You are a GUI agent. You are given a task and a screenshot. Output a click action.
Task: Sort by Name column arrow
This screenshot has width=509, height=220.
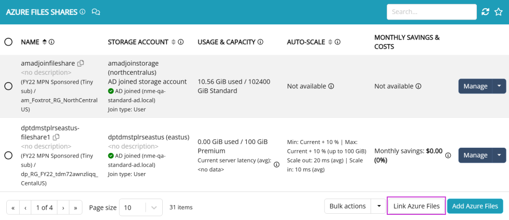[x=45, y=42]
